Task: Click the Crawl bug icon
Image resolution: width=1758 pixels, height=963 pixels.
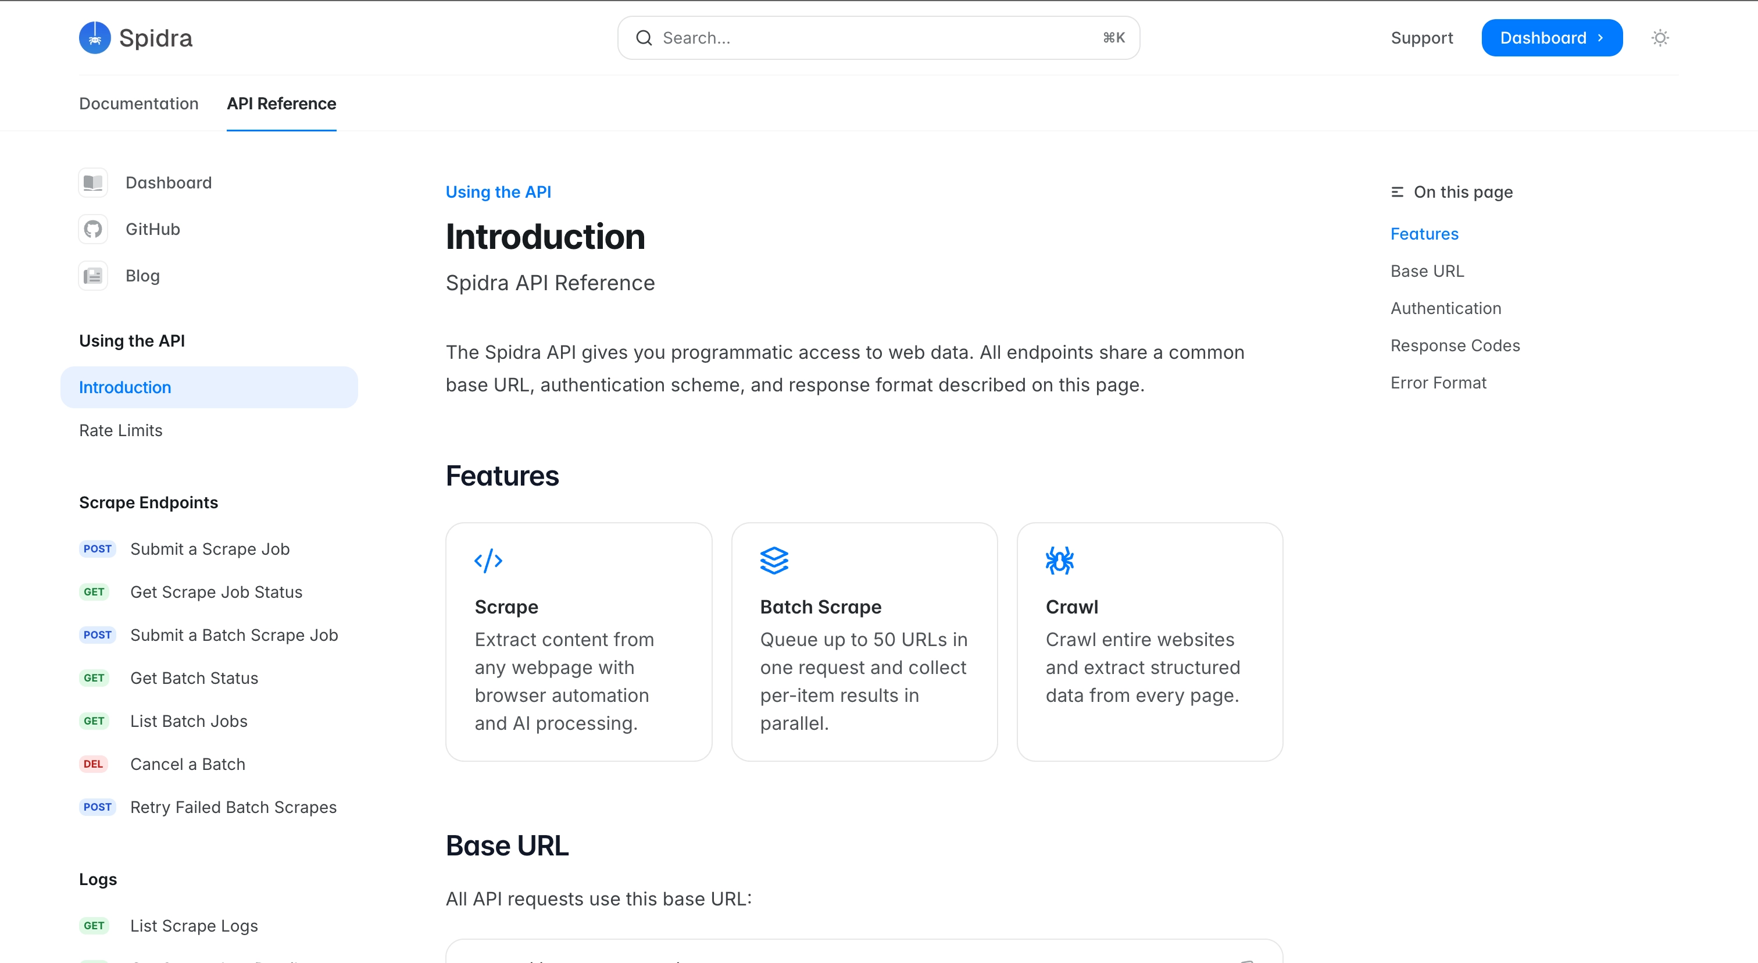Action: (1060, 561)
